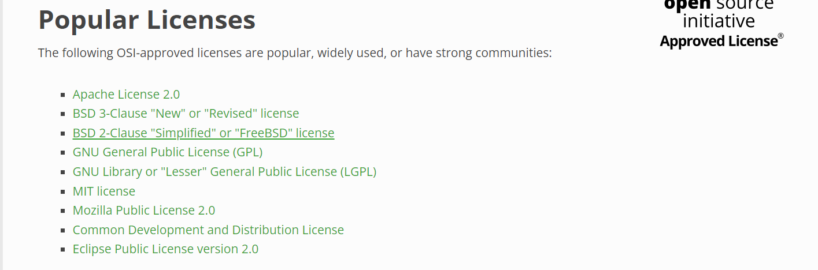Go to Mozilla Public License 2.0
This screenshot has width=818, height=270.
(143, 211)
